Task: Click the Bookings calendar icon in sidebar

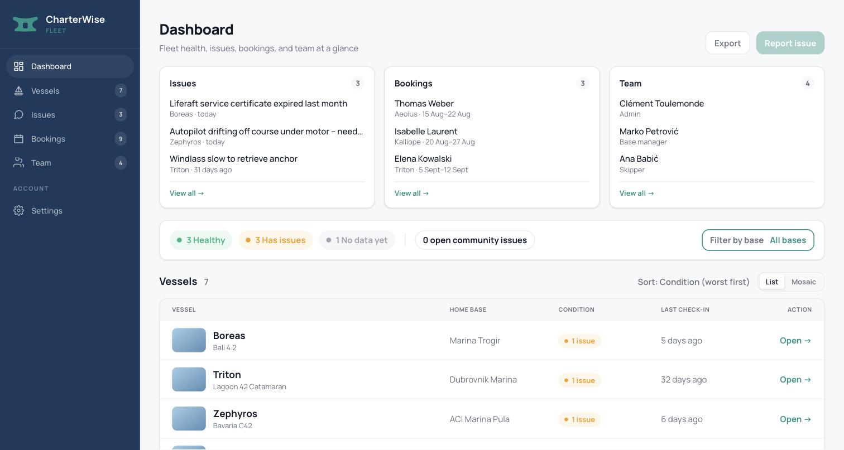Action: [18, 138]
